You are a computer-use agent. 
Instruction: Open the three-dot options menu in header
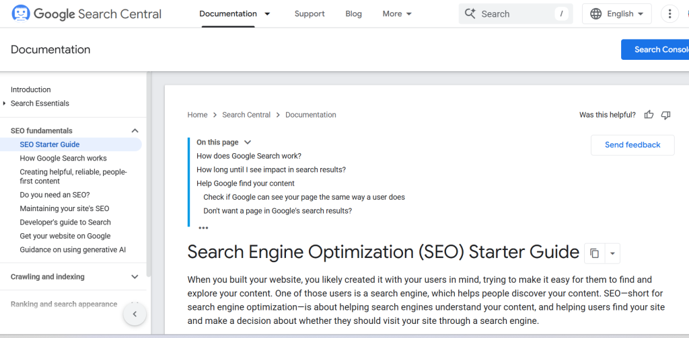pos(669,13)
